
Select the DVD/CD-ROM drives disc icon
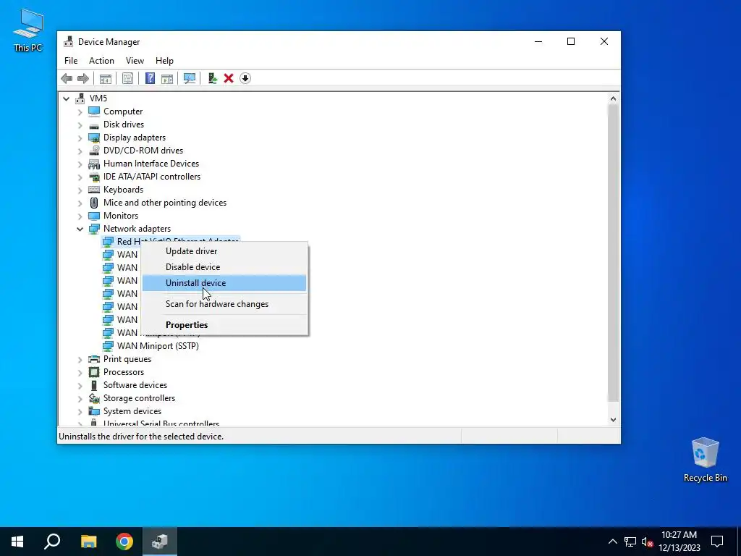94,151
